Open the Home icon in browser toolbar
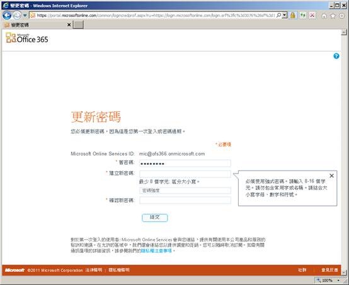 coord(324,16)
